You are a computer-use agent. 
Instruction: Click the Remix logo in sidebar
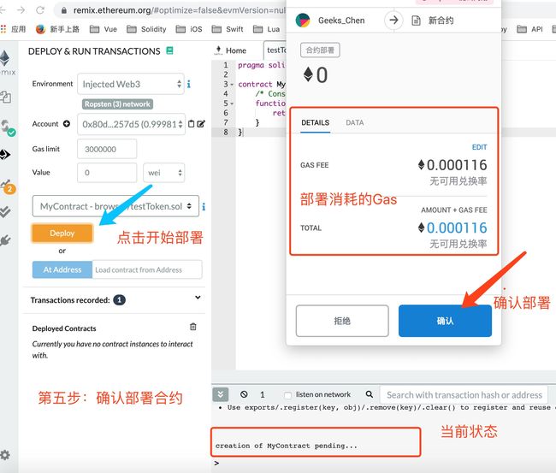click(x=6, y=62)
